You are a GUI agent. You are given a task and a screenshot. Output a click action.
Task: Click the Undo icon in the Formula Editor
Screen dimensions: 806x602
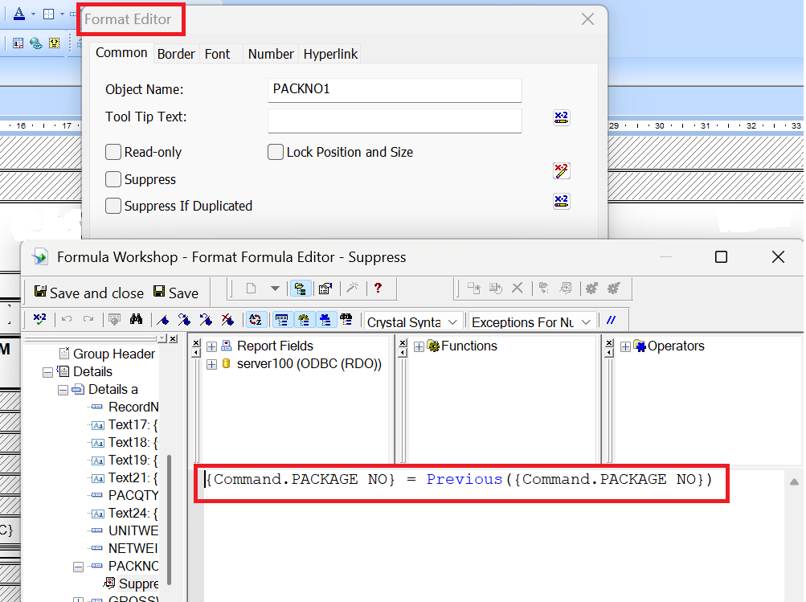coord(68,320)
